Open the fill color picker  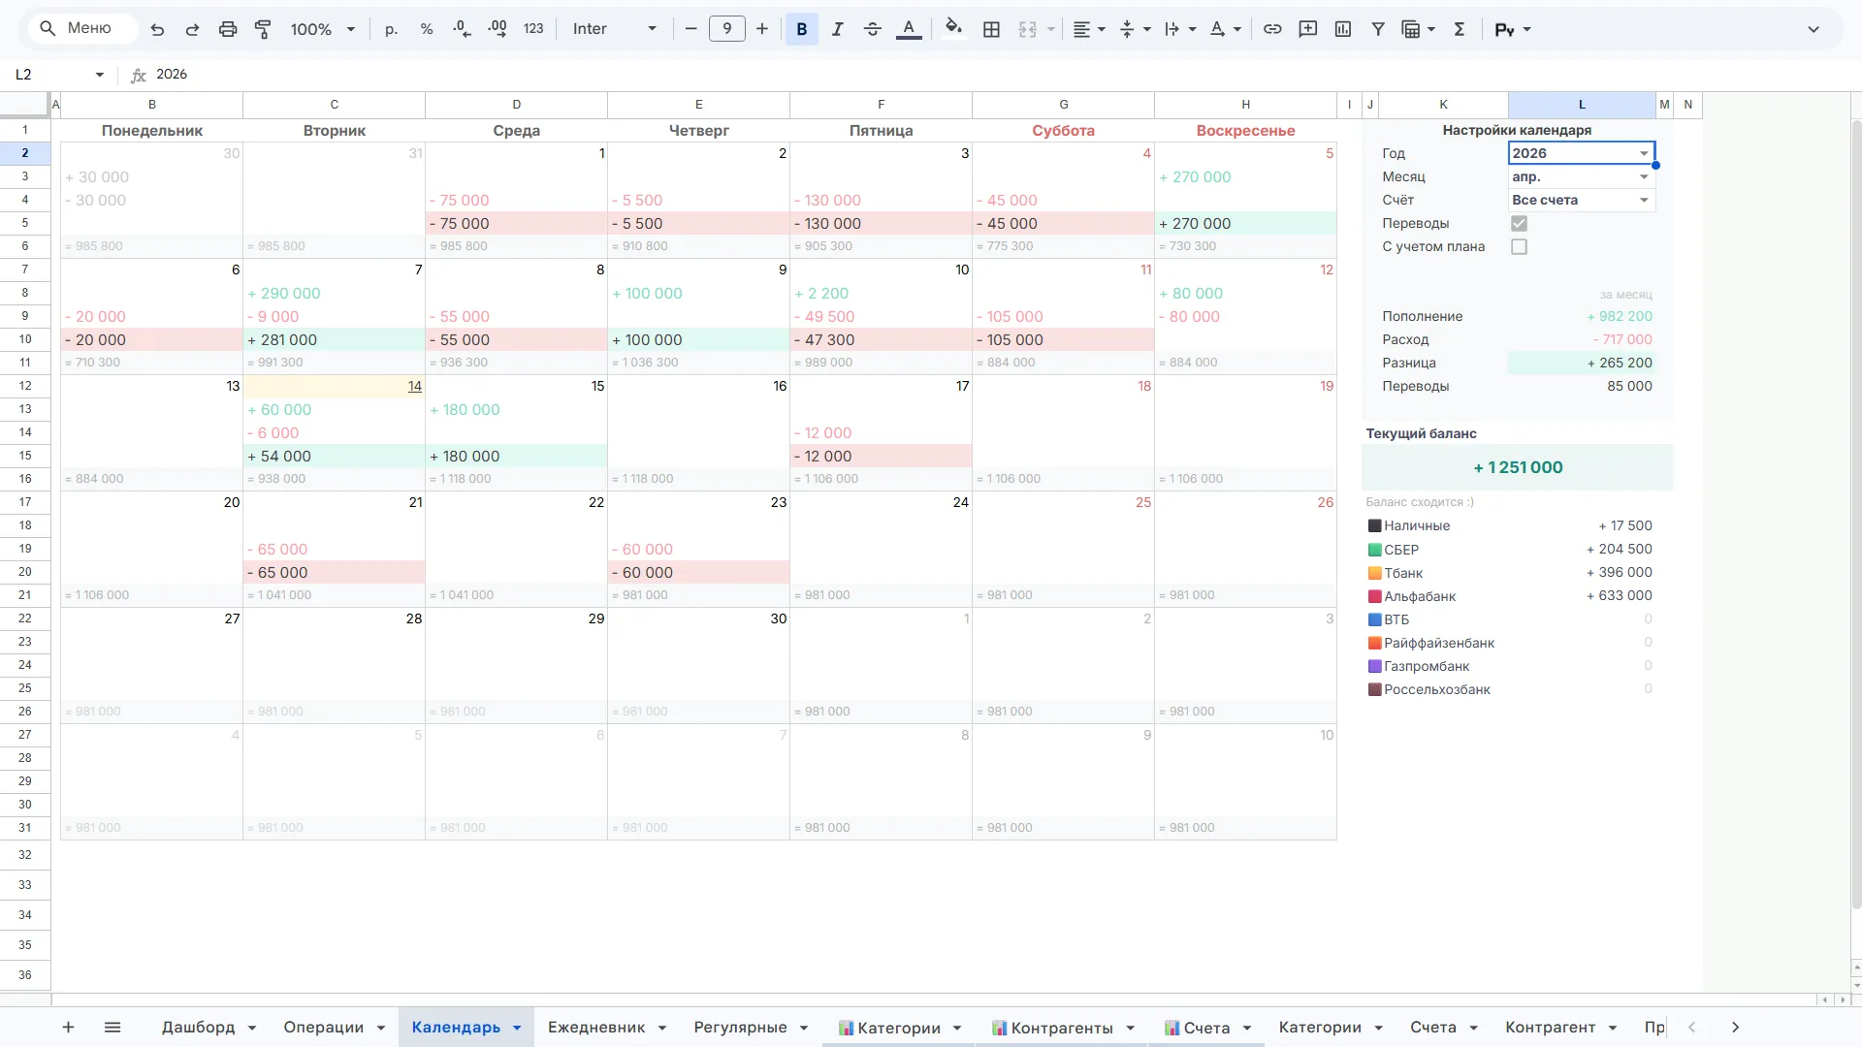[x=953, y=29]
